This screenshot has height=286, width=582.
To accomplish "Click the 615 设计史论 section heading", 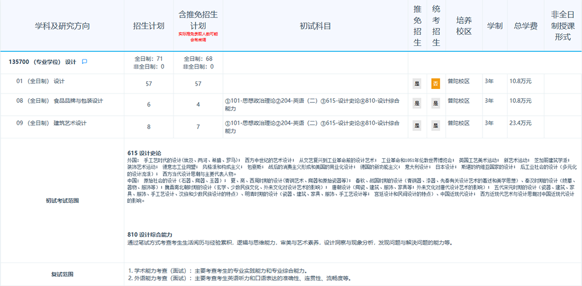I will (144, 153).
